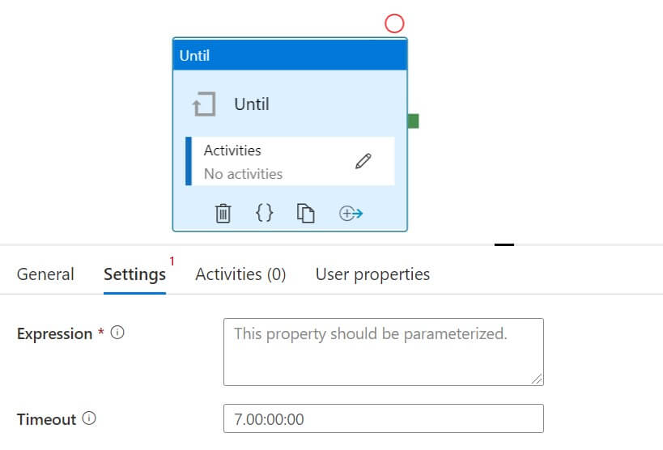Image resolution: width=663 pixels, height=450 pixels.
Task: Click the Expression box resize grip
Action: coord(537,378)
